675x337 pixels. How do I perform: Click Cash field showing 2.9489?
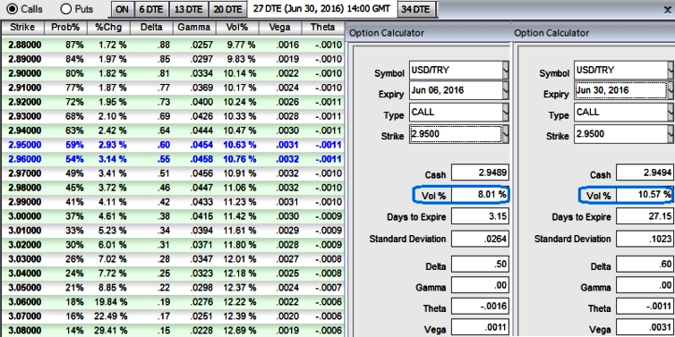[480, 173]
